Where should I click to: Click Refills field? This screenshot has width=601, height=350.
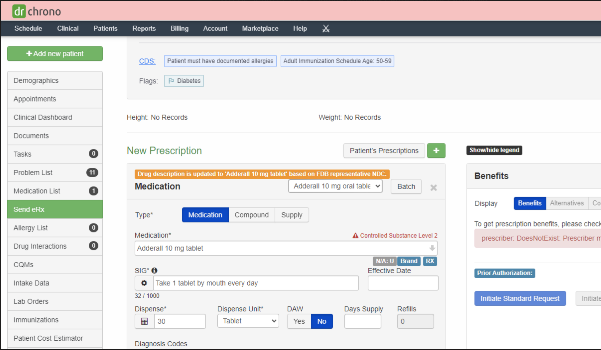coord(416,321)
